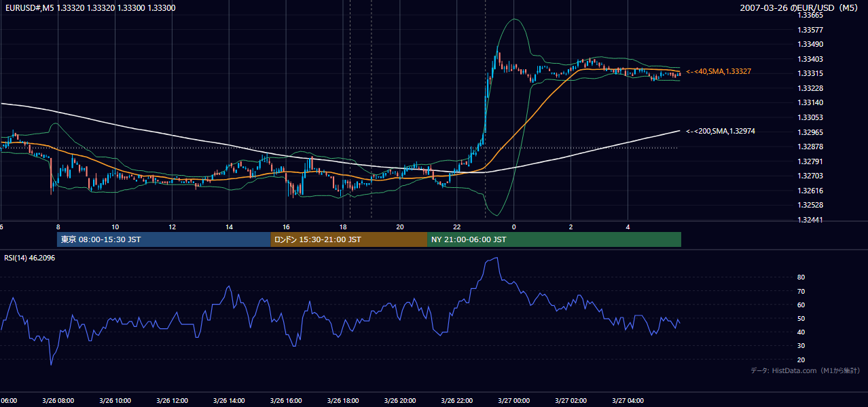The height and width of the screenshot is (407, 868).
Task: Select the ロンドン 15:30-21:00 JST session bar
Action: tap(349, 239)
